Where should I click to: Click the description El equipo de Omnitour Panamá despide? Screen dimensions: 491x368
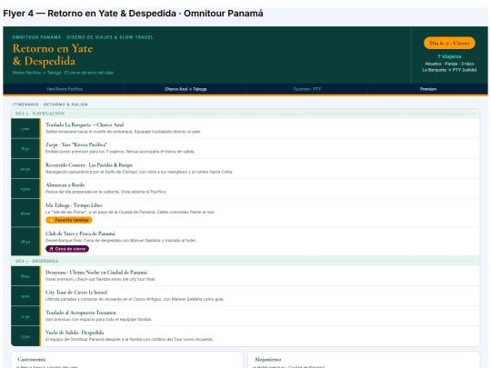pyautogui.click(x=130, y=340)
